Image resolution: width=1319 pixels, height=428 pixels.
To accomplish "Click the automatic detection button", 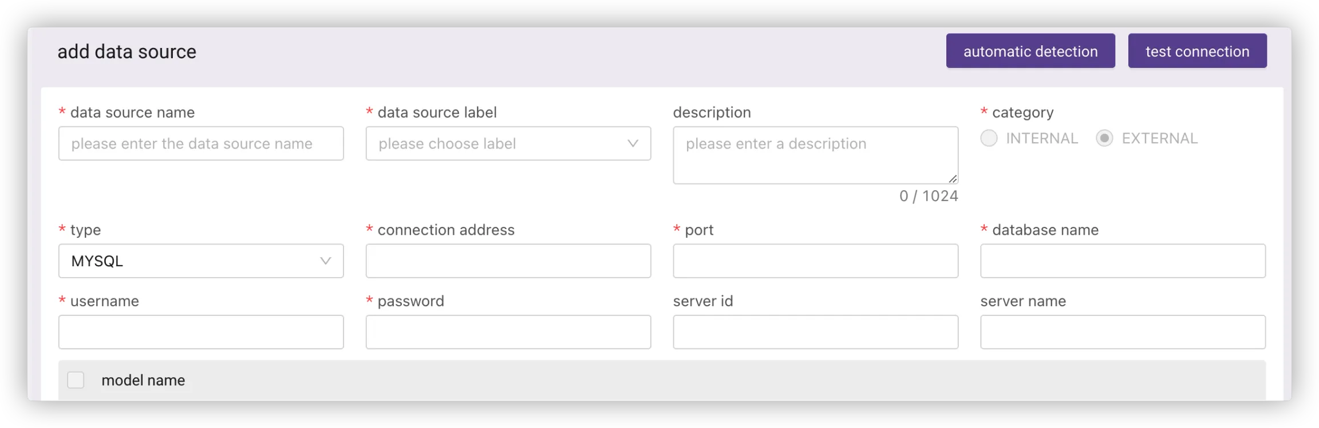I will tap(1030, 51).
